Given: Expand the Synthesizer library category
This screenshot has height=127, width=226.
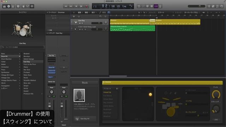Looking at the screenshot, I should point(10,72).
